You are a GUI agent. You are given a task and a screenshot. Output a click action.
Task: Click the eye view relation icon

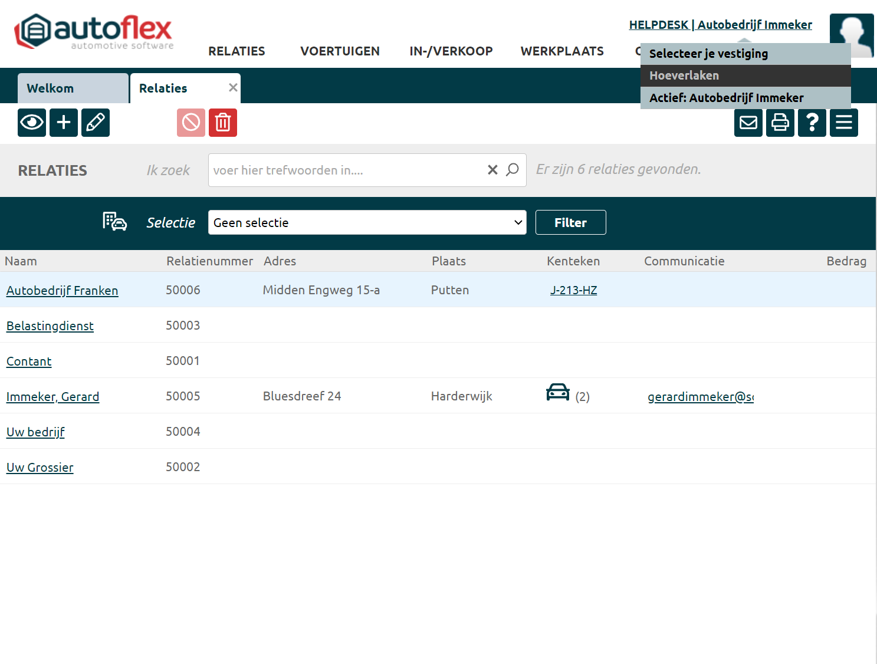[32, 123]
